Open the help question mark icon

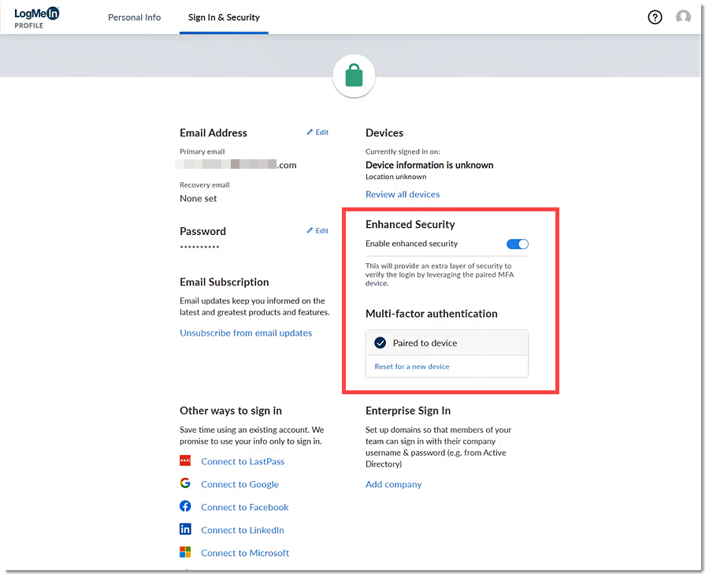[x=655, y=17]
